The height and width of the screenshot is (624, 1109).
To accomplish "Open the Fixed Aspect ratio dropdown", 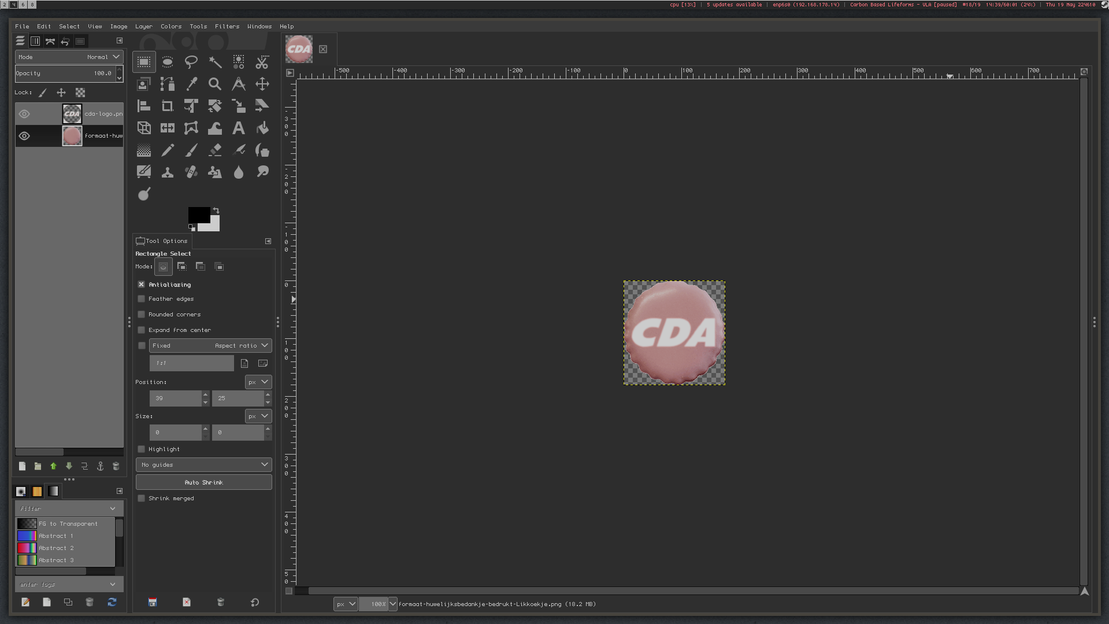I will tap(210, 346).
